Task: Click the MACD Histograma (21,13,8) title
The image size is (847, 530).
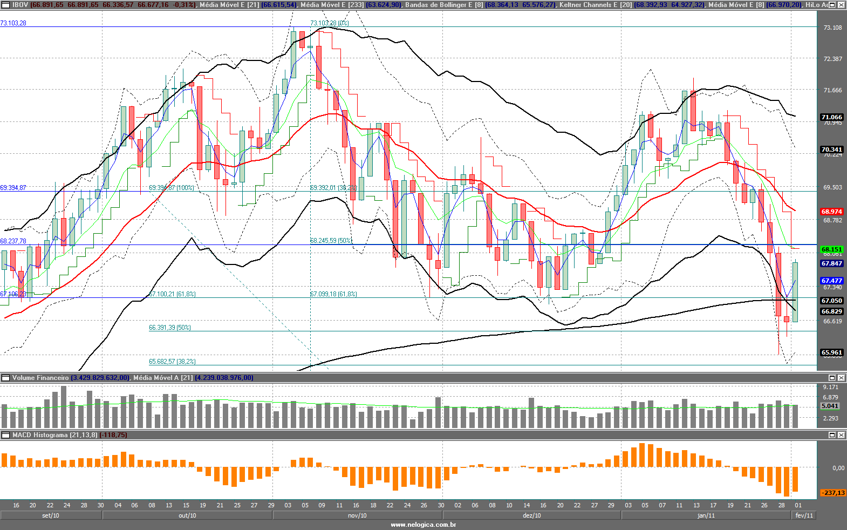Action: 55,435
